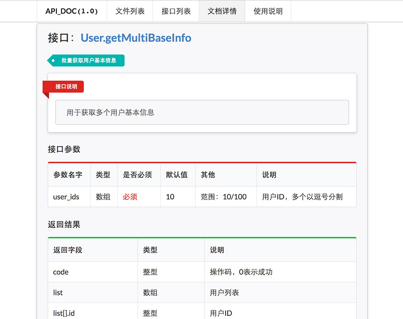
Task: Click the 用于获取多个用户基本信息 description box
Action: coord(202,112)
